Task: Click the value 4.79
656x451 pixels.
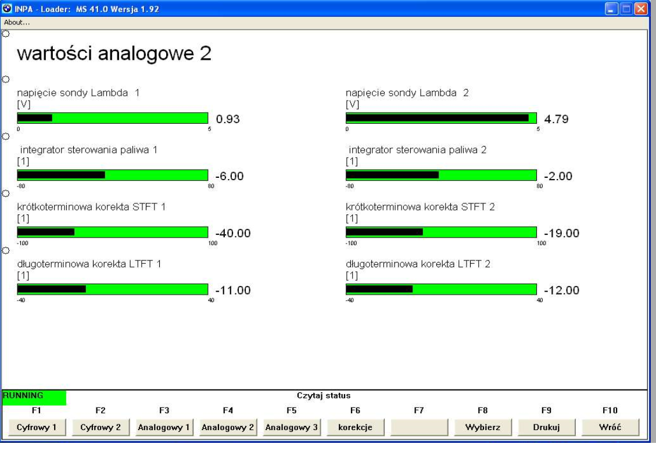Action: click(x=556, y=119)
